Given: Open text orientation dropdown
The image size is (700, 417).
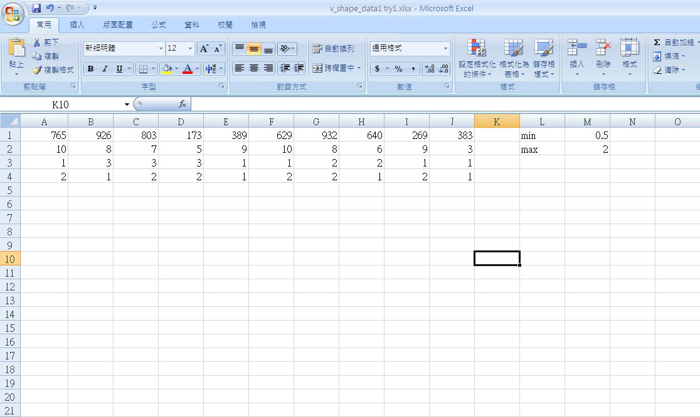Looking at the screenshot, I should tap(287, 49).
